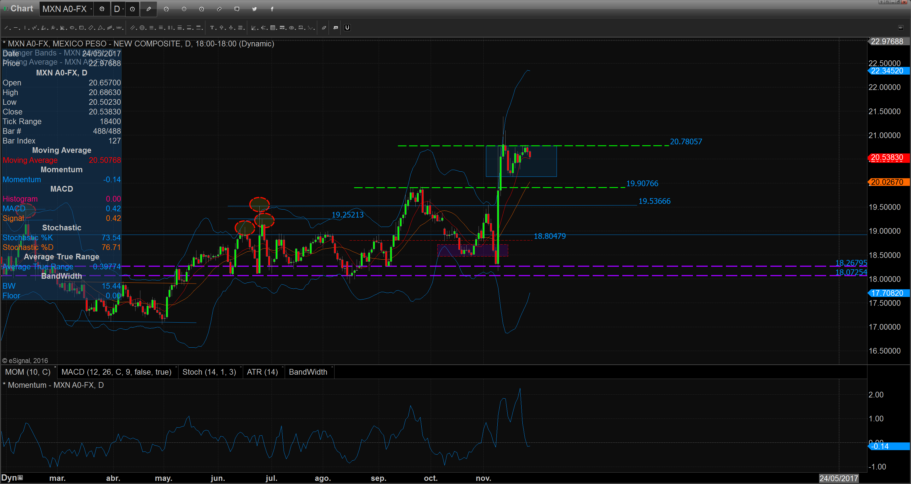This screenshot has width=911, height=484.
Task: Click the studies chart-line icon
Action: point(166,9)
